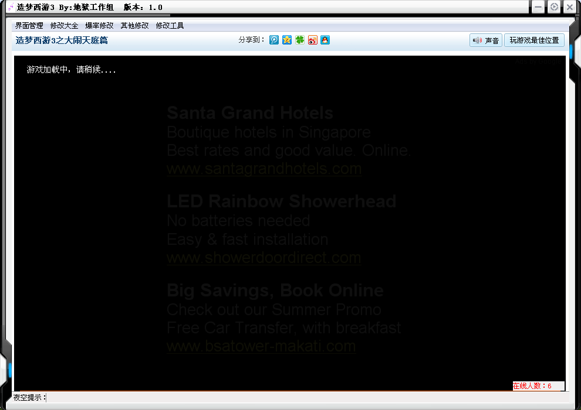Click the round settings button in title bar
The height and width of the screenshot is (410, 581).
(555, 7)
